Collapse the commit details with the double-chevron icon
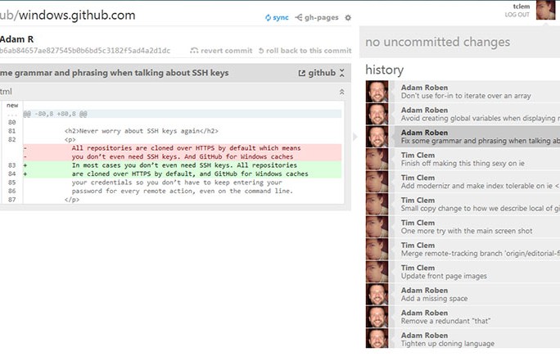 [x=342, y=73]
